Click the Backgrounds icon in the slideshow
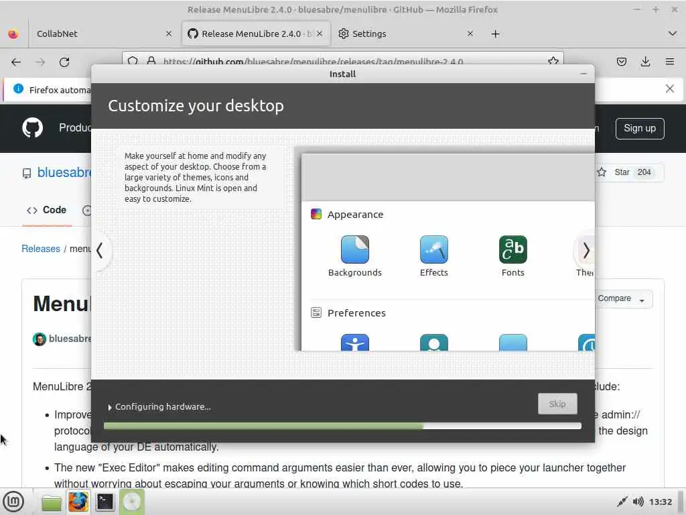 tap(355, 249)
